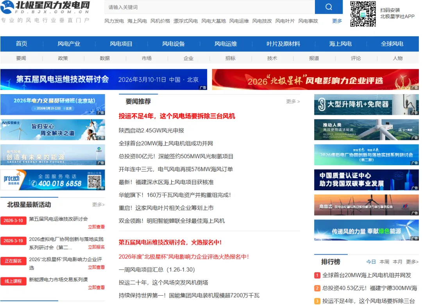The width and height of the screenshot is (422, 305).
Task: Click the 2026-3-19 date badge
Action: 13,241
